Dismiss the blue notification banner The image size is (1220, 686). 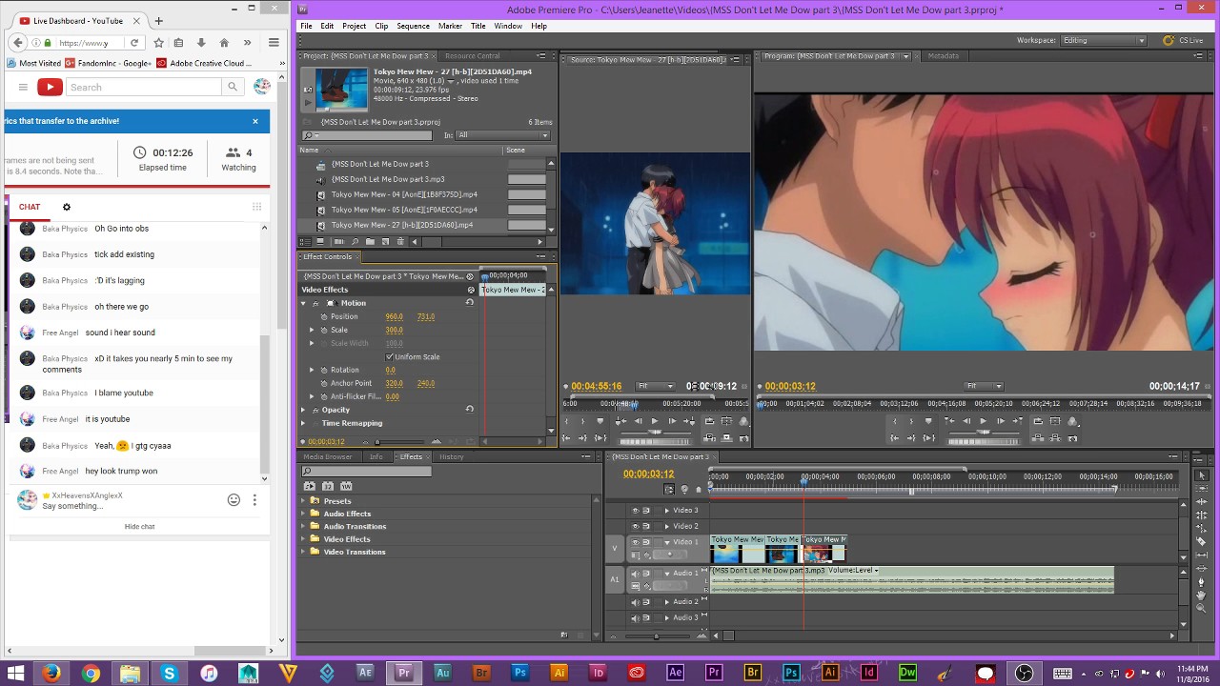[255, 121]
